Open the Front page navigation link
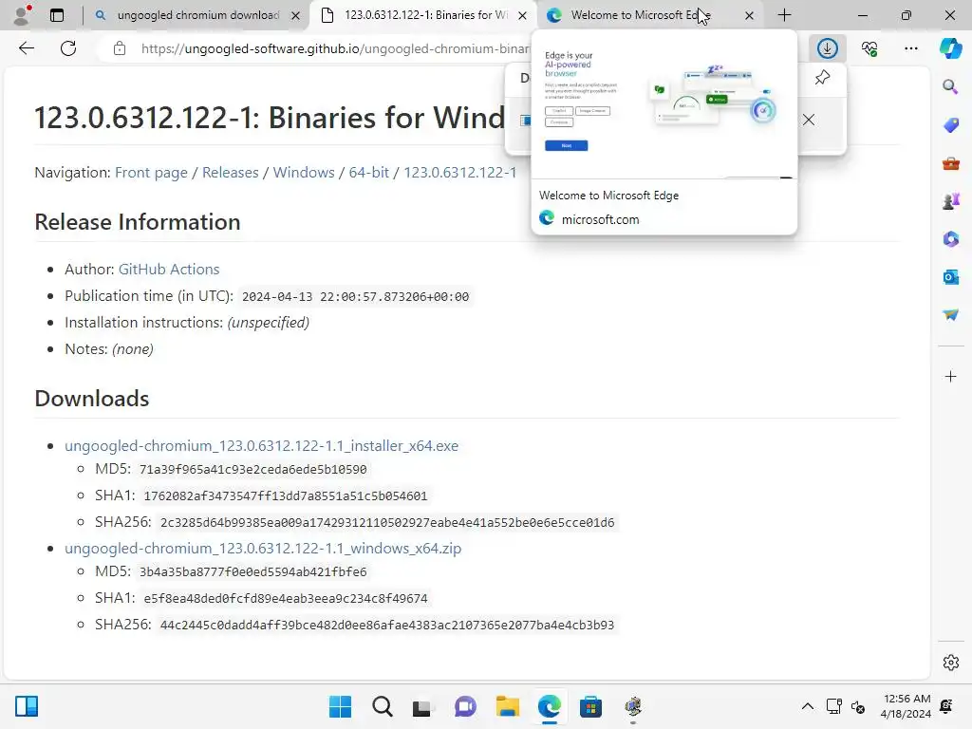 pyautogui.click(x=151, y=173)
